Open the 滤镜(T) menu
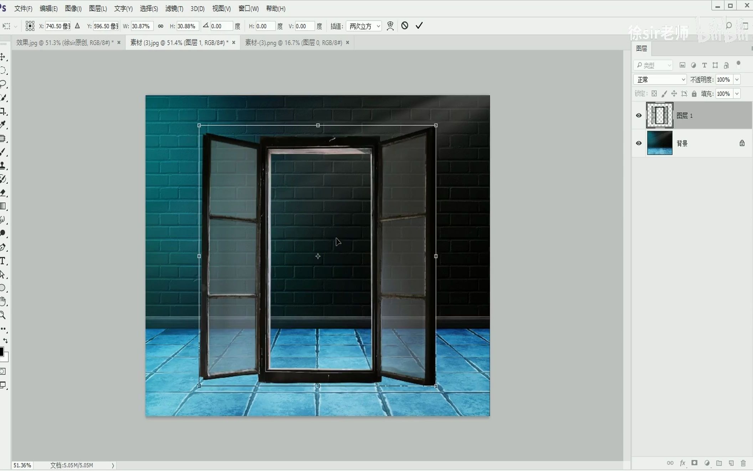753x471 pixels. coord(174,9)
